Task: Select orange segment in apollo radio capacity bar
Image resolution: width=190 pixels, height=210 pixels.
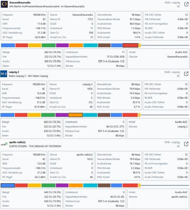Action: (x=76, y=185)
